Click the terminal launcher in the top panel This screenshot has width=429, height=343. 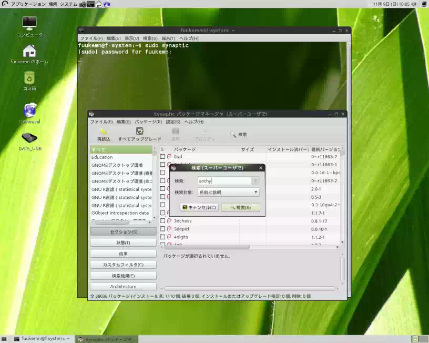point(91,4)
